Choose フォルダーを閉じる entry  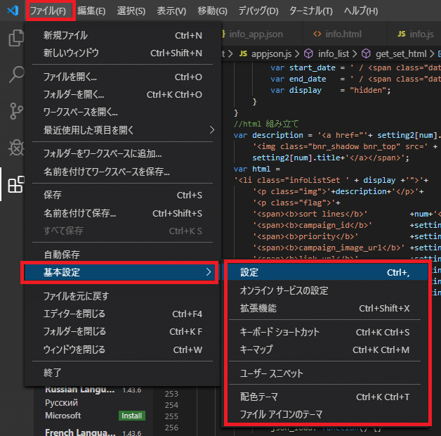coord(123,331)
